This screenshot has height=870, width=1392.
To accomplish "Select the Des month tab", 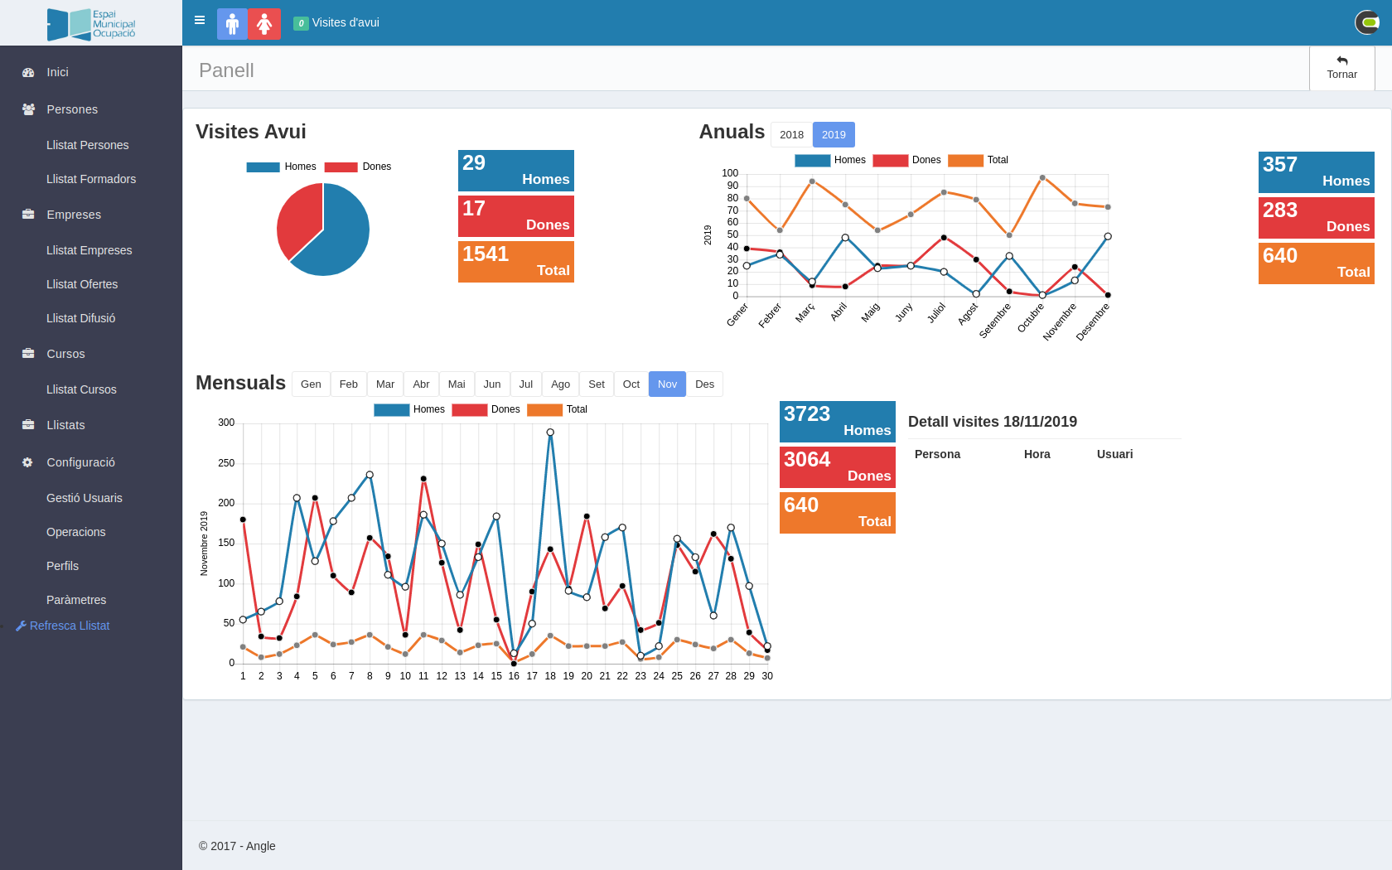I will pyautogui.click(x=705, y=384).
